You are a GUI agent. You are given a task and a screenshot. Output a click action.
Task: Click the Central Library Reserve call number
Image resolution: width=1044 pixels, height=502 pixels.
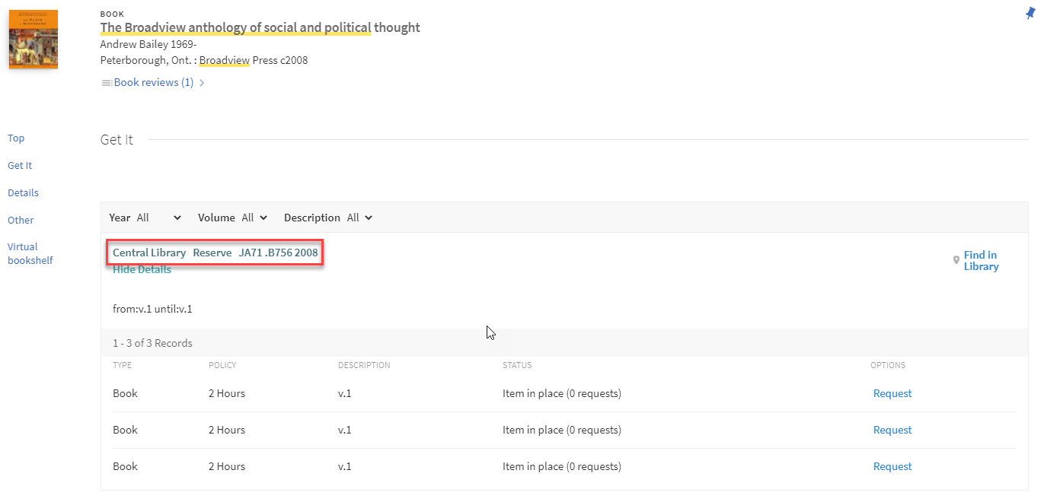215,253
